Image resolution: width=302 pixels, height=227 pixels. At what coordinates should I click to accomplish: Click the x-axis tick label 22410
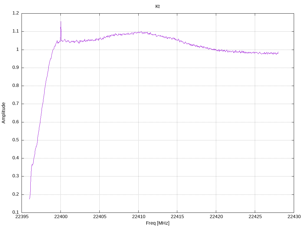(139, 217)
